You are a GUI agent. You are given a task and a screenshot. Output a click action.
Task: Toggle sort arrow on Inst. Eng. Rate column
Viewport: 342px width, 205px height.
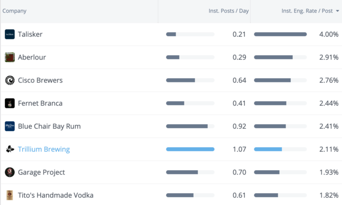[x=337, y=11]
